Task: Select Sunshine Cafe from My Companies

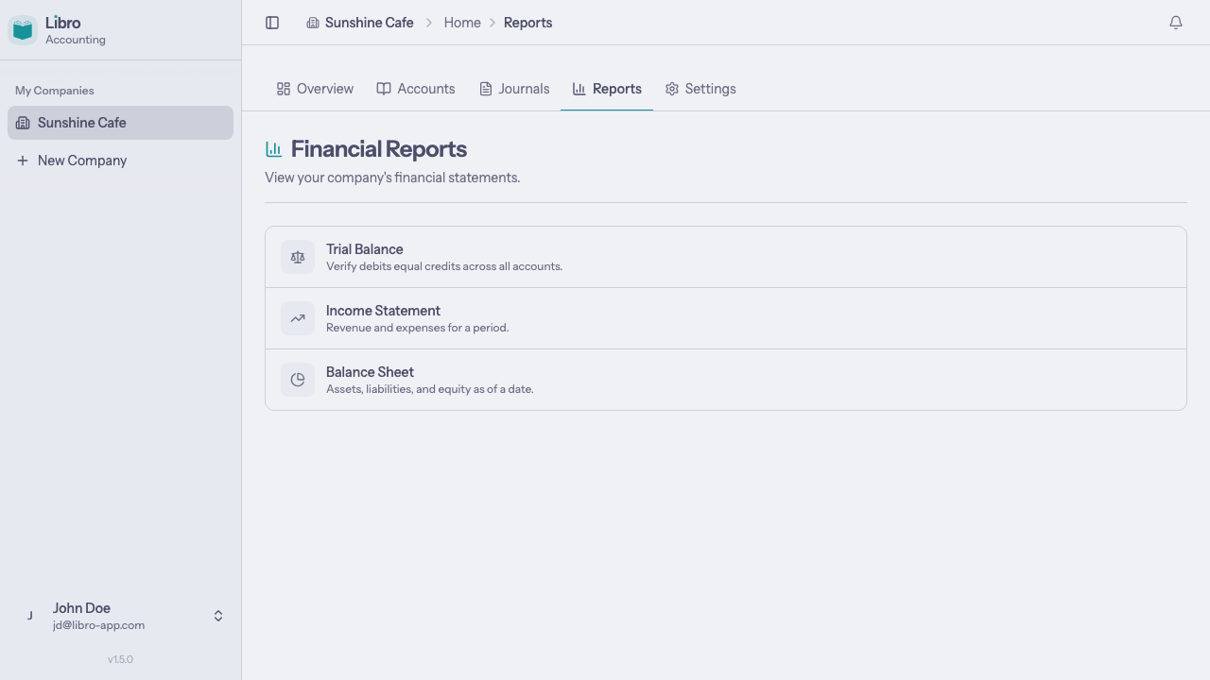Action: click(x=82, y=122)
